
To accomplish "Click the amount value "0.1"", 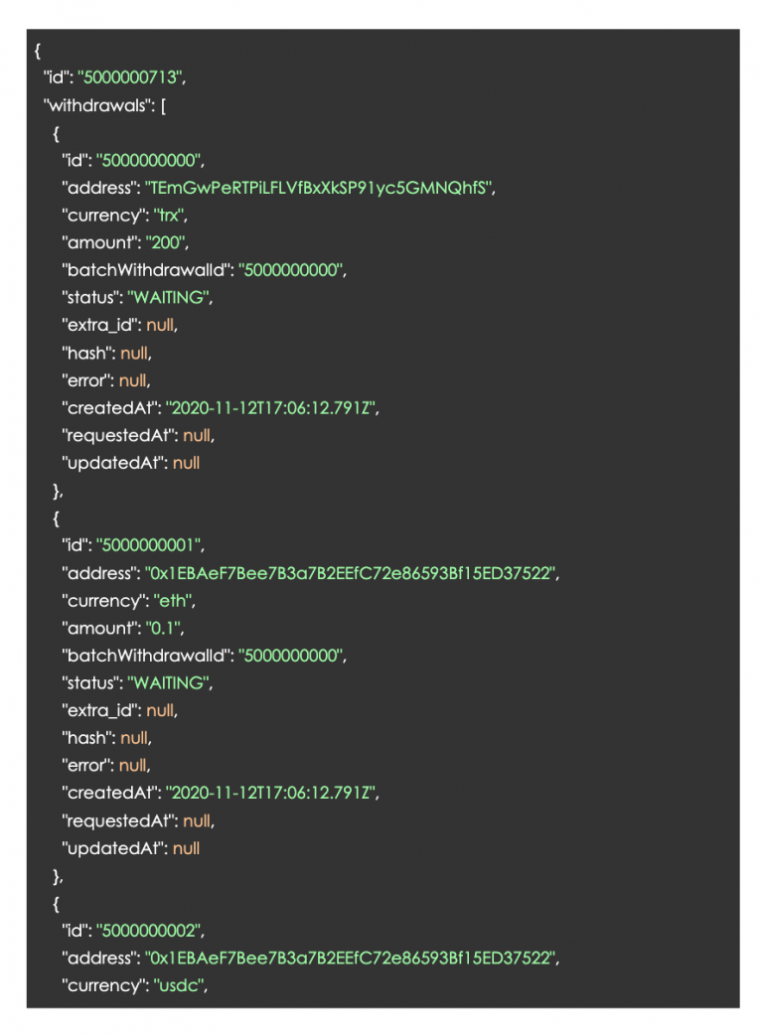I will [163, 629].
